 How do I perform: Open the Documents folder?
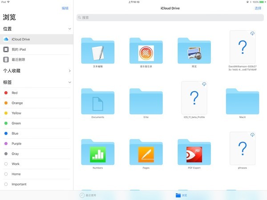pyautogui.click(x=98, y=101)
